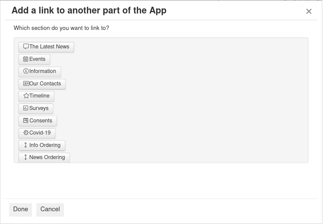This screenshot has width=323, height=224.
Task: Click the checklist icon next to Consents
Action: click(26, 120)
